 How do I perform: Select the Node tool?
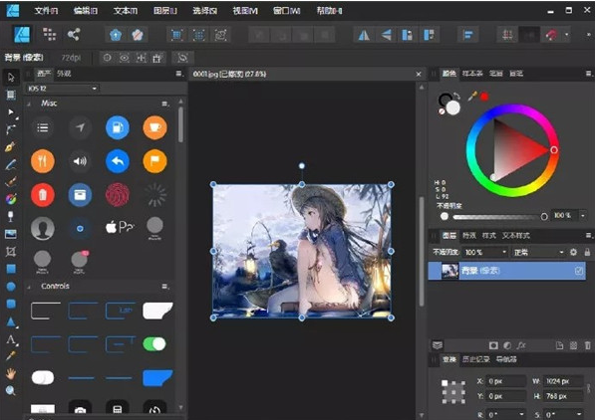tap(11, 111)
